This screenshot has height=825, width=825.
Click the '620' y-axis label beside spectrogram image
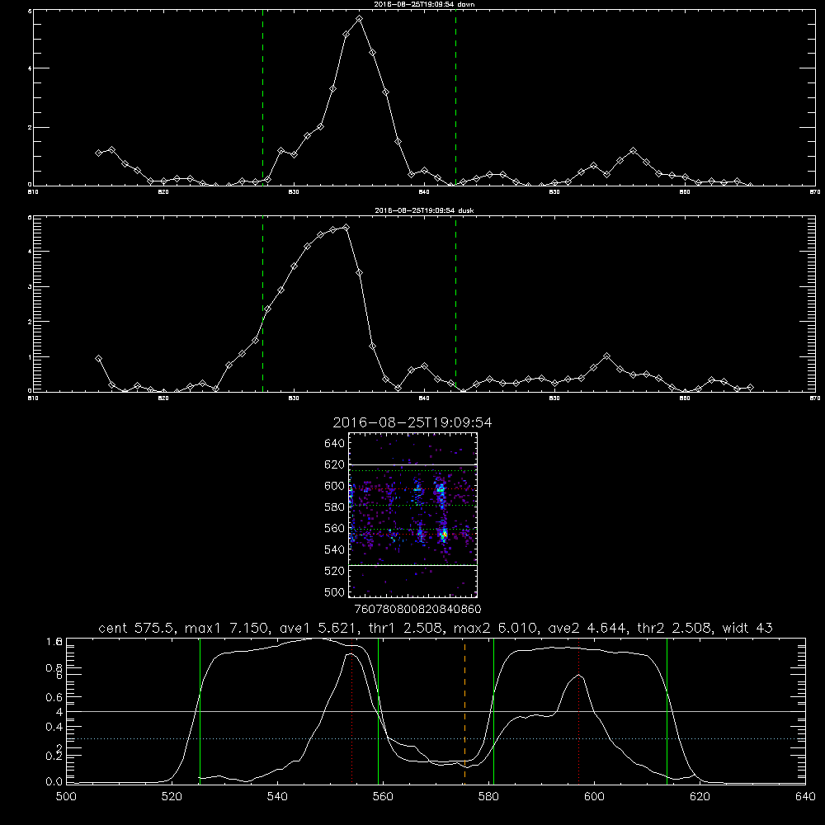(335, 464)
